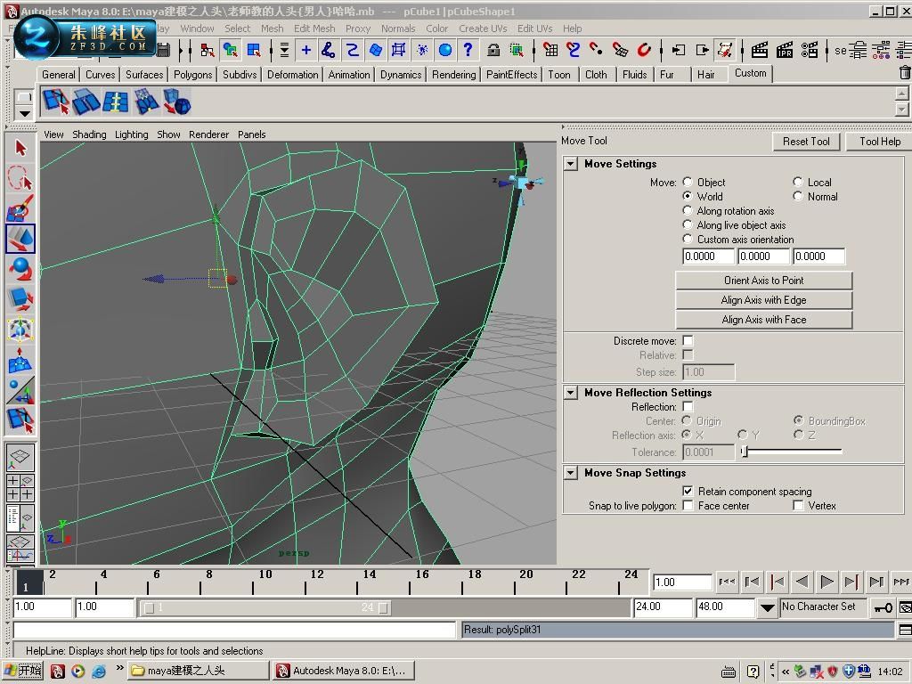Choose the Move tool in the toolbox
912x684 pixels.
[x=20, y=238]
